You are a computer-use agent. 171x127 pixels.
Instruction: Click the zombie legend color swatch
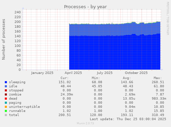tap(6, 94)
